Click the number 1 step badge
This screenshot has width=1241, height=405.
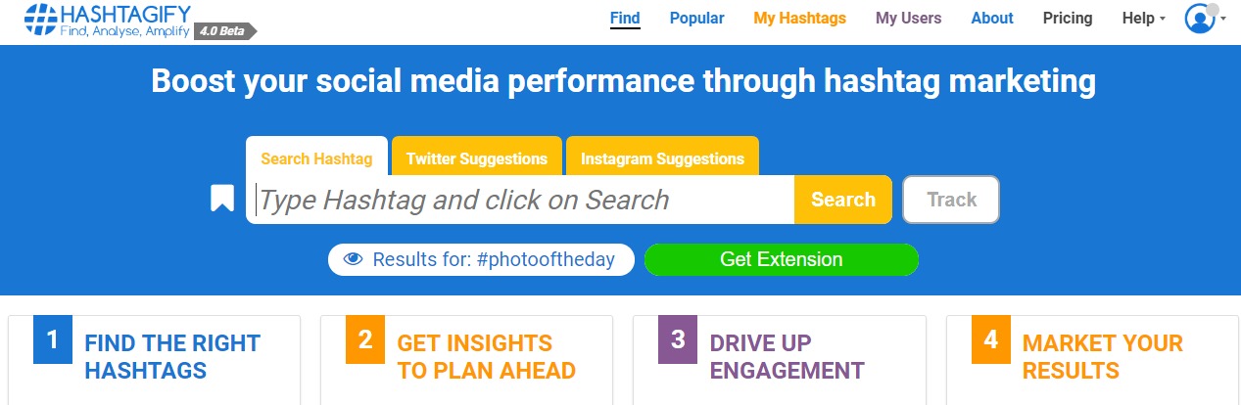(53, 339)
